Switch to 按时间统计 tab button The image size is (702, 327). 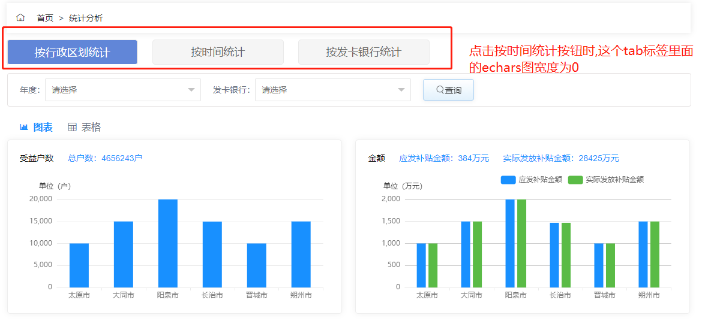218,52
